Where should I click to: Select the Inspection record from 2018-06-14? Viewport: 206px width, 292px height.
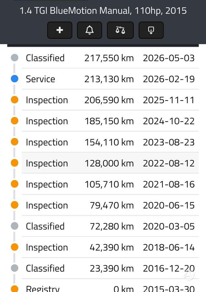coord(110,247)
